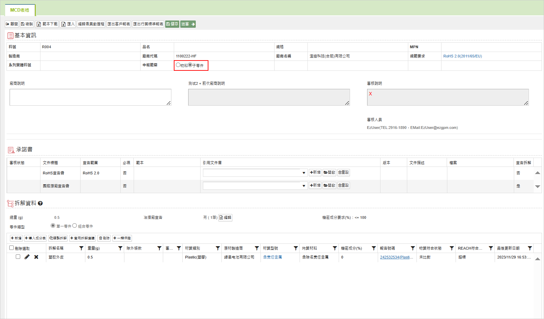Click the up arrow of the disassembly grid scrollbar
This screenshot has height=319, width=544.
point(537,259)
